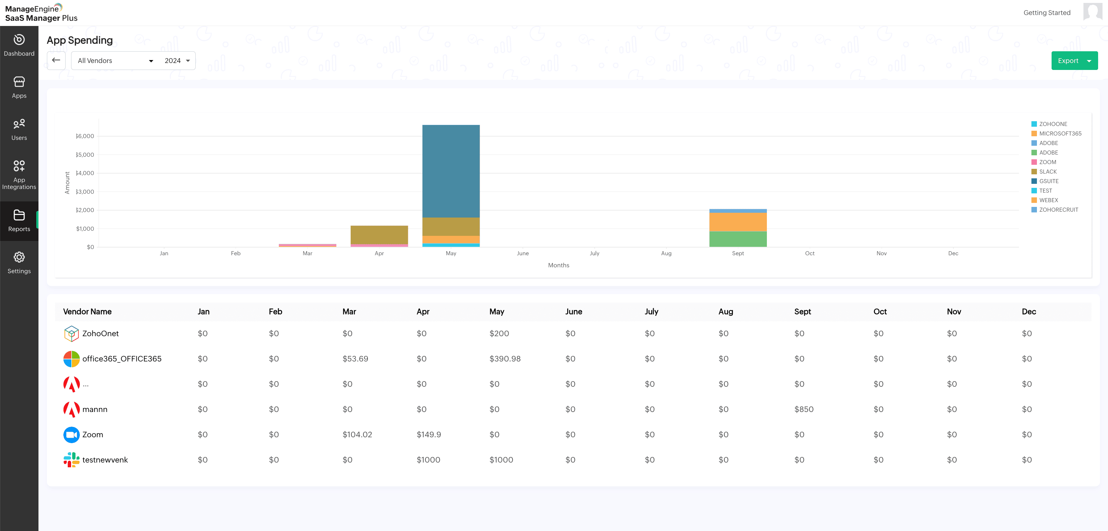Click the user profile avatar
The image size is (1108, 531).
pyautogui.click(x=1092, y=12)
